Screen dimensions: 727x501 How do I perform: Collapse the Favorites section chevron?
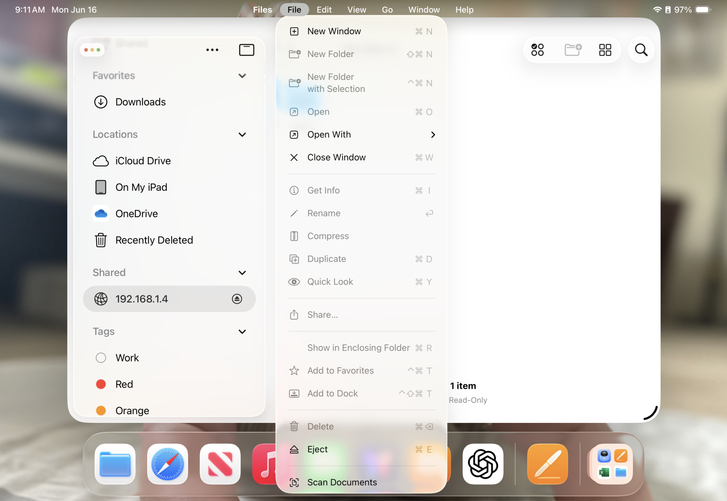(242, 76)
